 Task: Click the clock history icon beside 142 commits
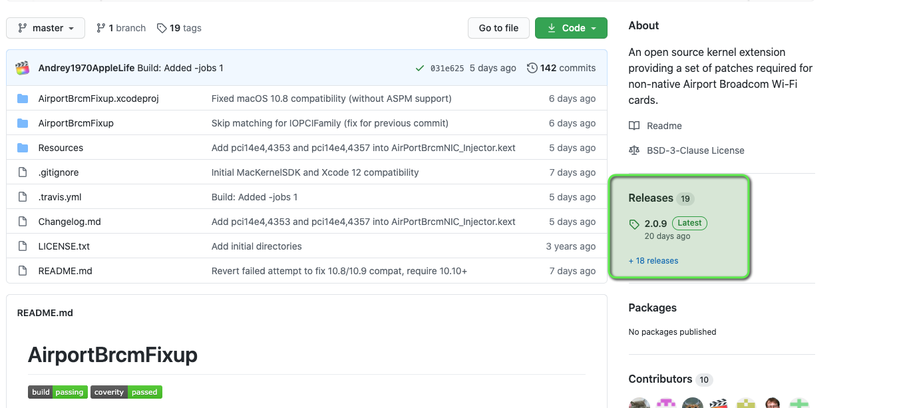(x=532, y=68)
